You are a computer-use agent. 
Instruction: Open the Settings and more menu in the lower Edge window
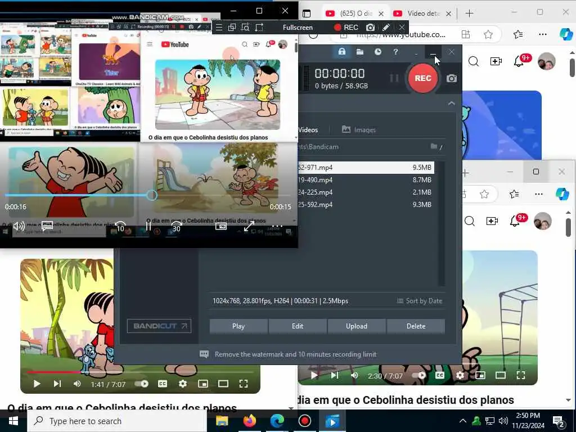coord(538,194)
